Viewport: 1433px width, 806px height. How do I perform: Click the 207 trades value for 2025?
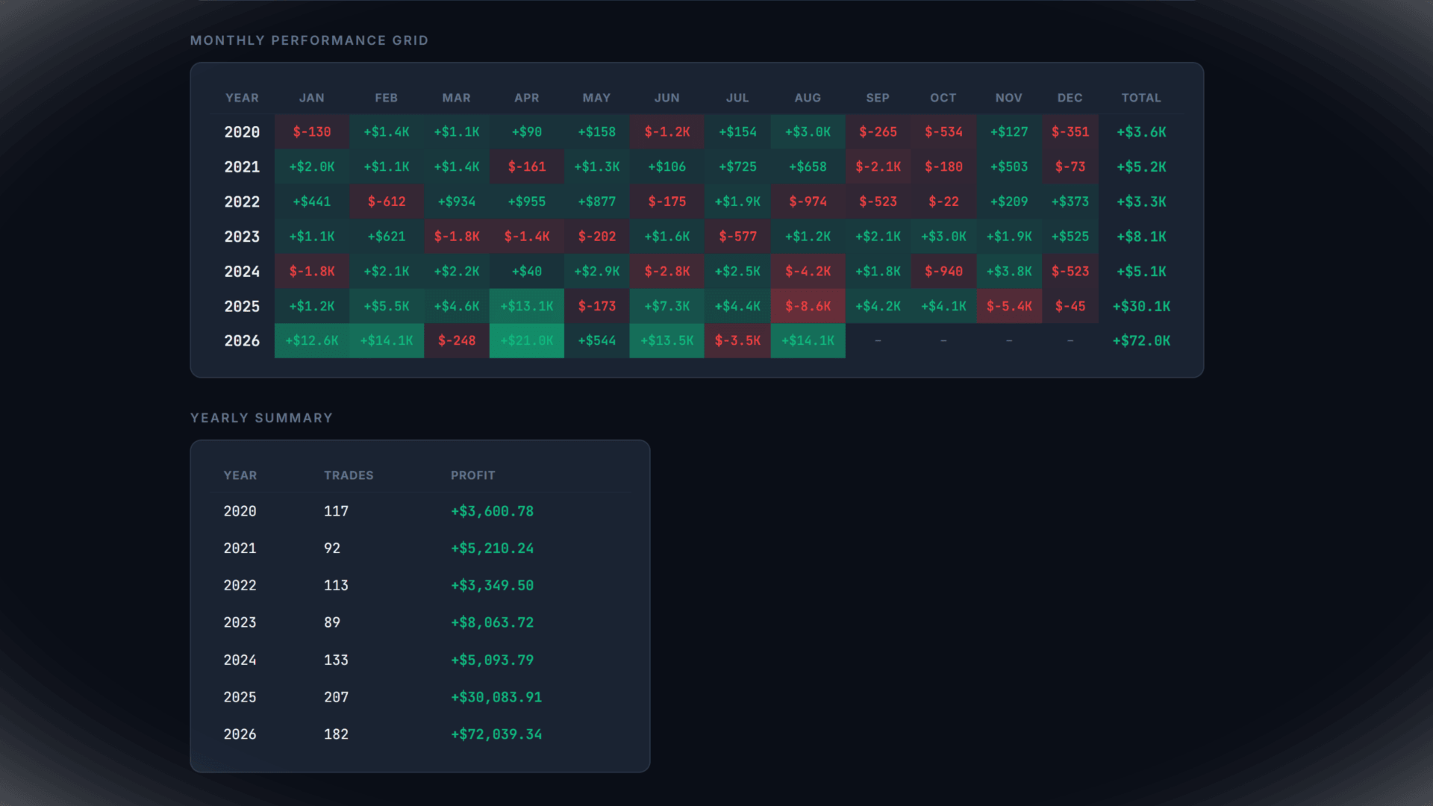tap(336, 697)
